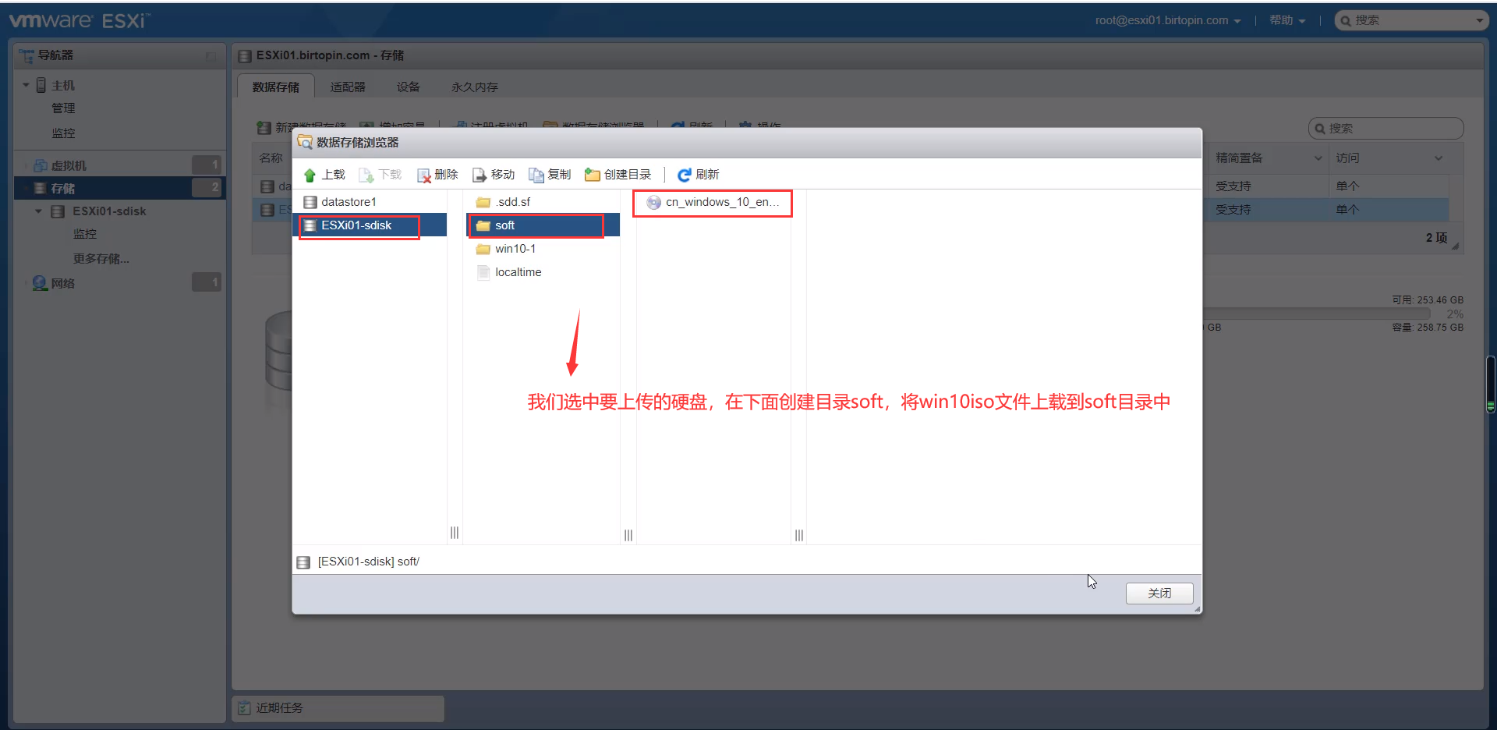
Task: Click the recent tasks (近期任务) icon
Action: (x=245, y=707)
